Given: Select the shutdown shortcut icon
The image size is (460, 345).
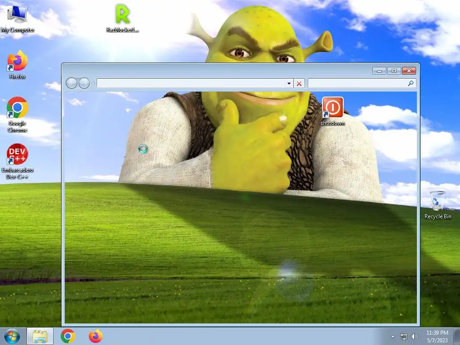Looking at the screenshot, I should coord(333,111).
